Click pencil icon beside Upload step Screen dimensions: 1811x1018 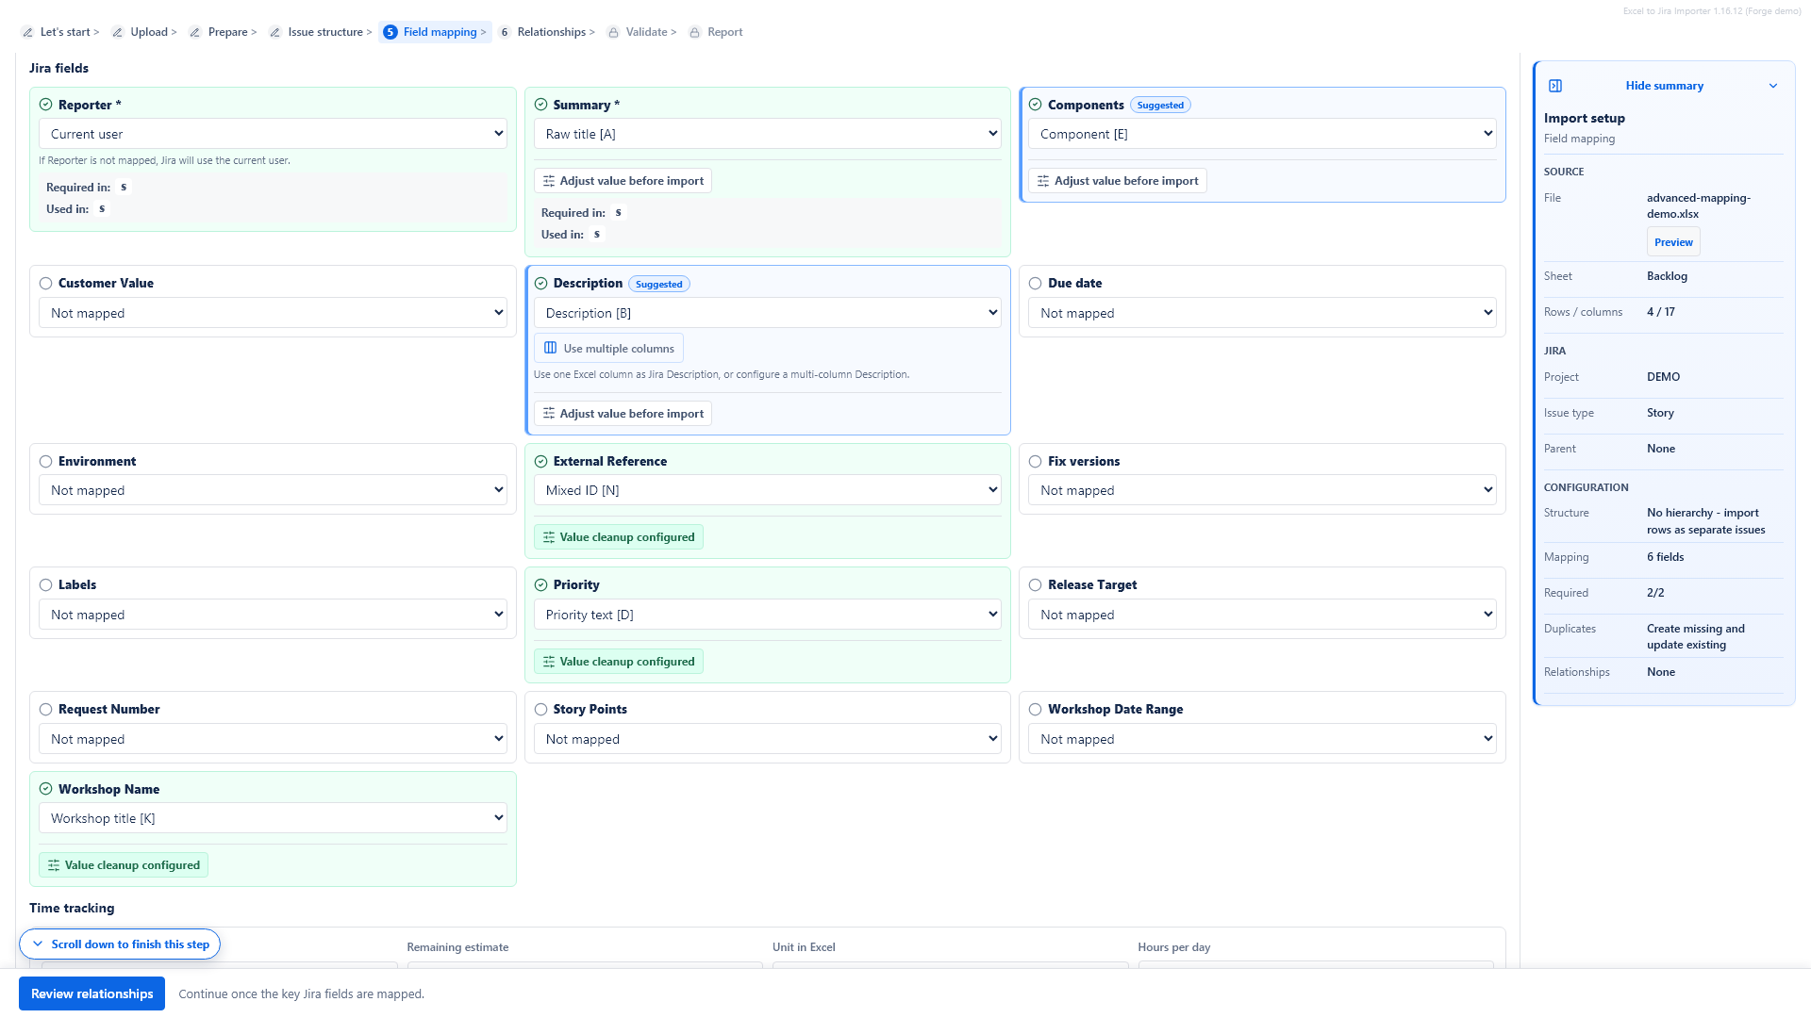click(118, 32)
